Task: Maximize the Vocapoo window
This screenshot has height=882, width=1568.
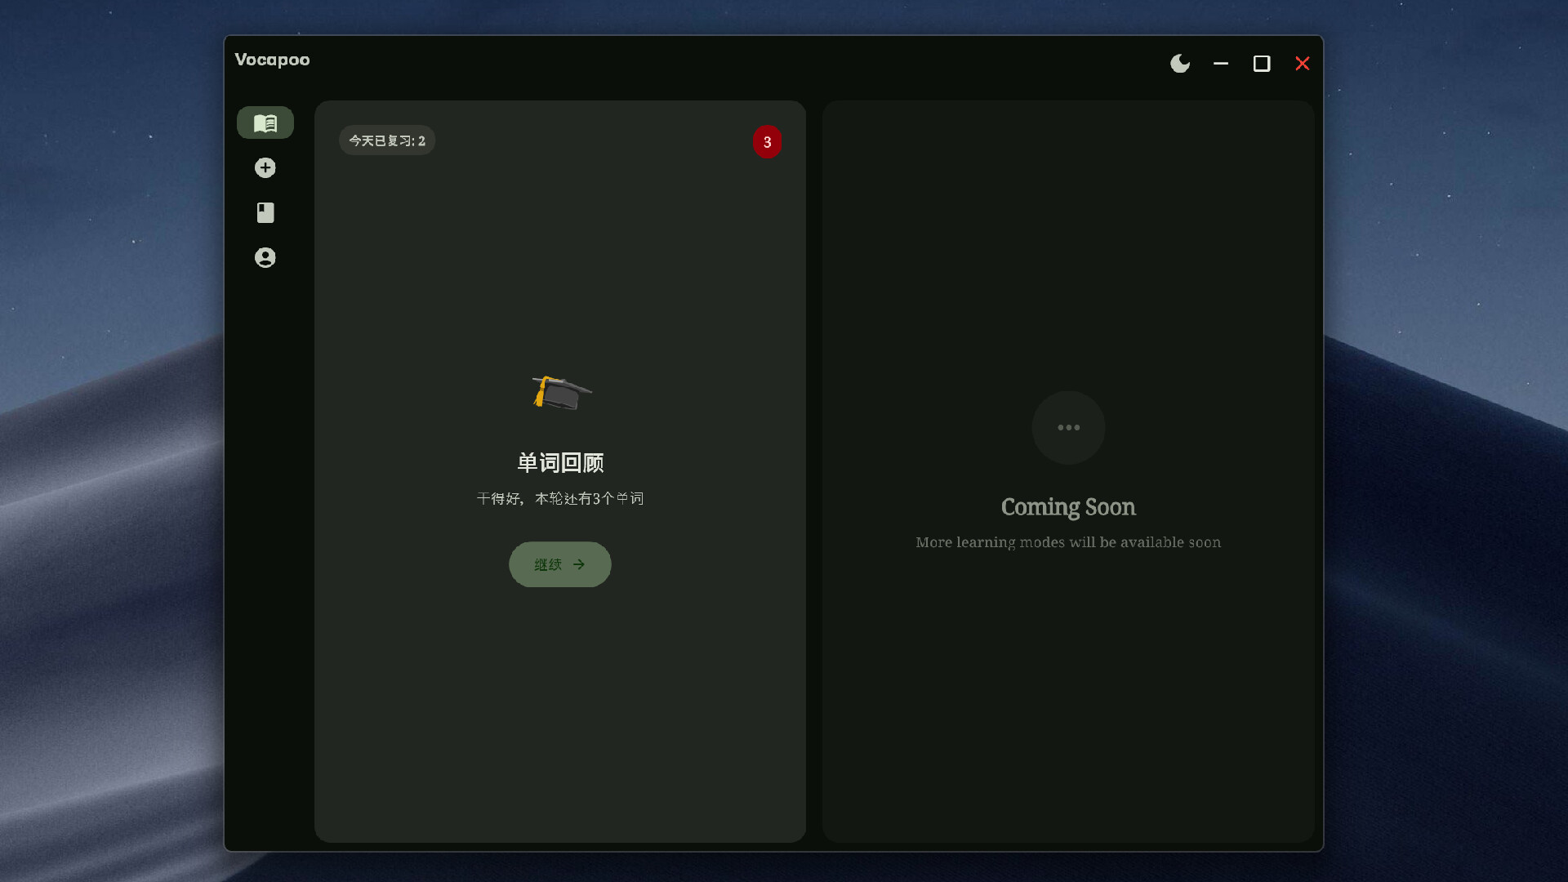Action: click(1261, 63)
